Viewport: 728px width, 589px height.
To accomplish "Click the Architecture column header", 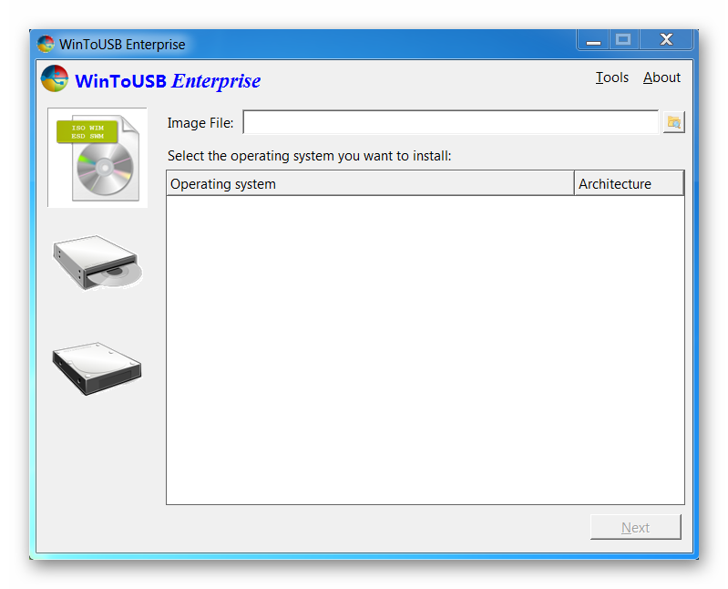I will (629, 183).
